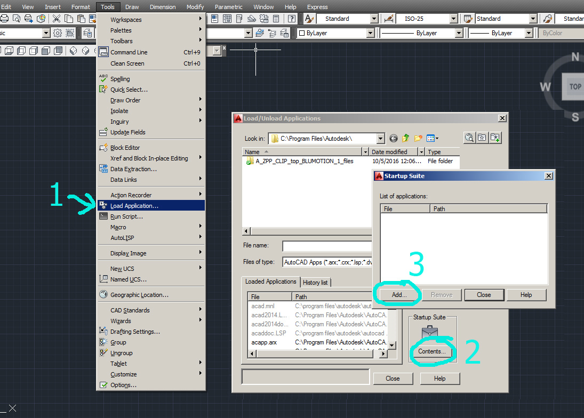Click the Make Object's Layer Current icon
Image resolution: width=584 pixels, height=418 pixels.
[260, 33]
